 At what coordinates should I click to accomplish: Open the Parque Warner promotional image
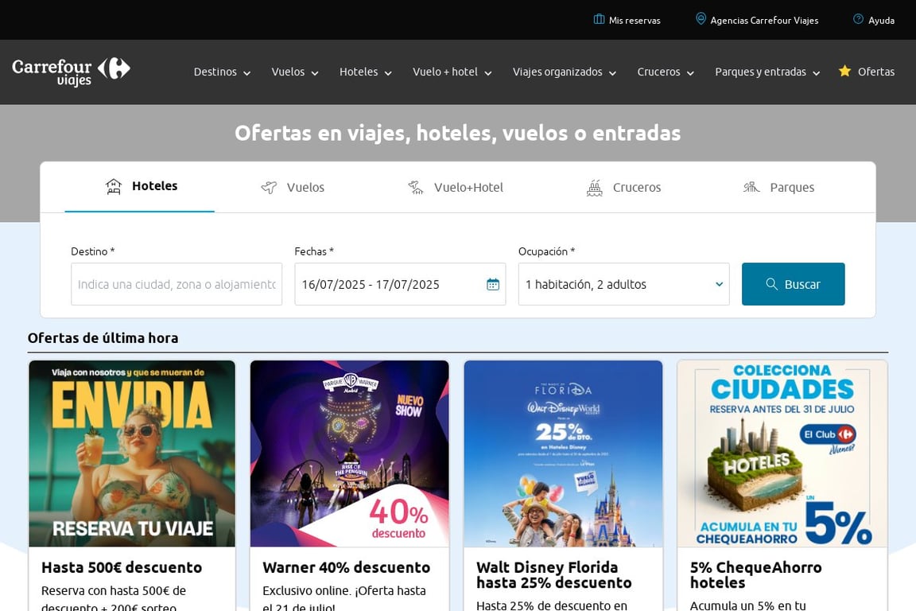pos(349,453)
